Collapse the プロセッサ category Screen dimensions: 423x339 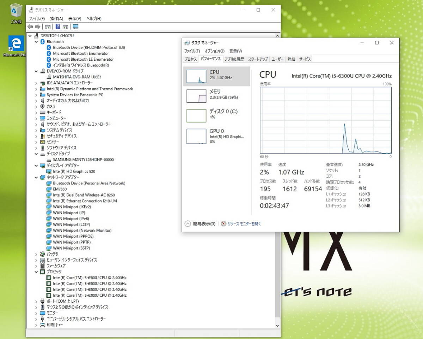[36, 272]
